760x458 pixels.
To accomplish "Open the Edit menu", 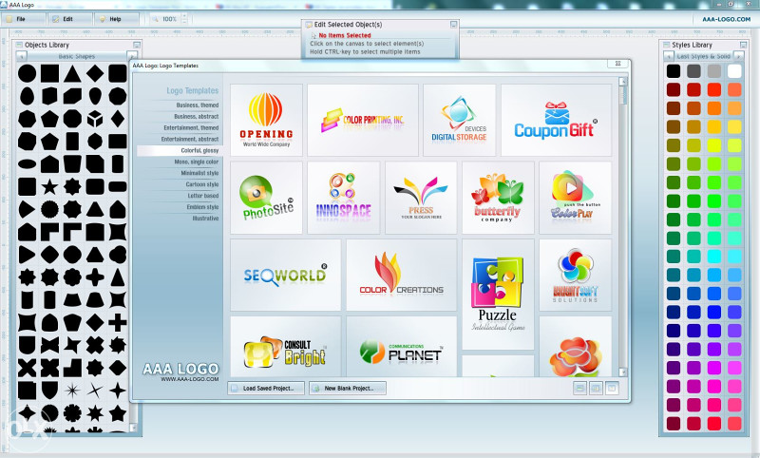I will (x=69, y=19).
